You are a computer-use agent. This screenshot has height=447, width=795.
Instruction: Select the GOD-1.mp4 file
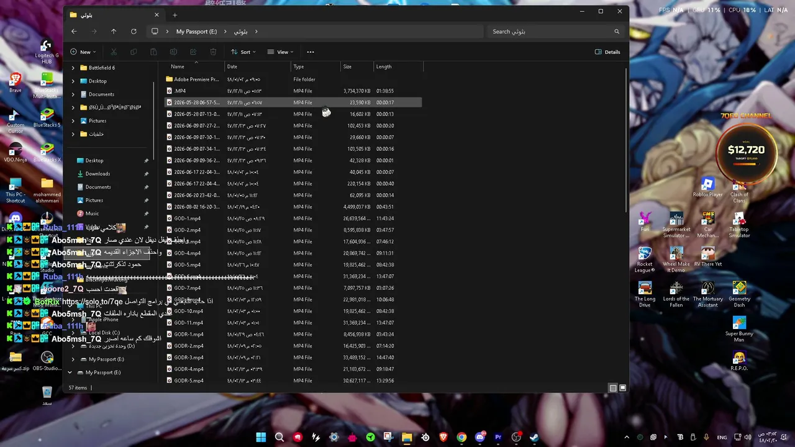(x=293, y=219)
